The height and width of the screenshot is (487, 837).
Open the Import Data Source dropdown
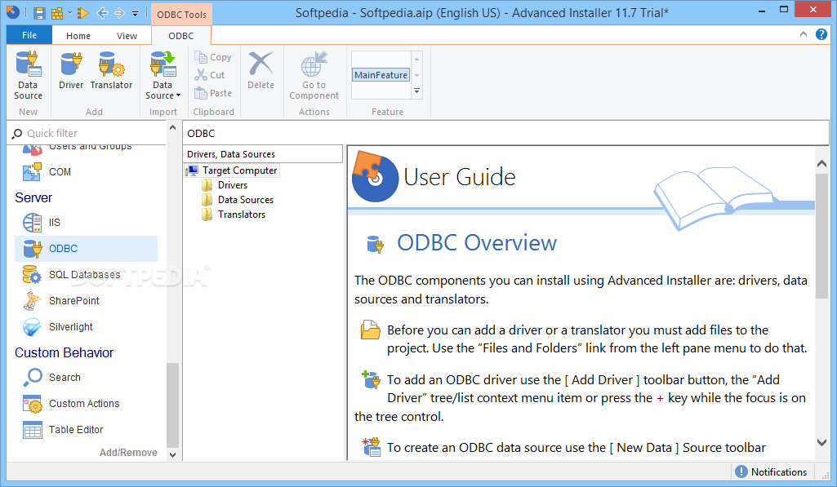[x=163, y=75]
